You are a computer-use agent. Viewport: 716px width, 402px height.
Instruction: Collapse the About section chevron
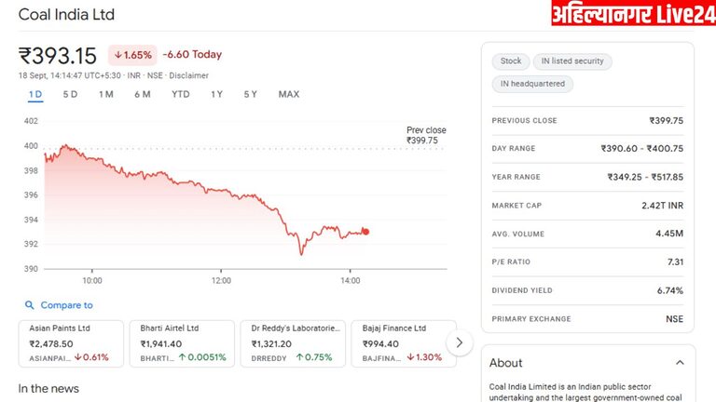coord(679,363)
